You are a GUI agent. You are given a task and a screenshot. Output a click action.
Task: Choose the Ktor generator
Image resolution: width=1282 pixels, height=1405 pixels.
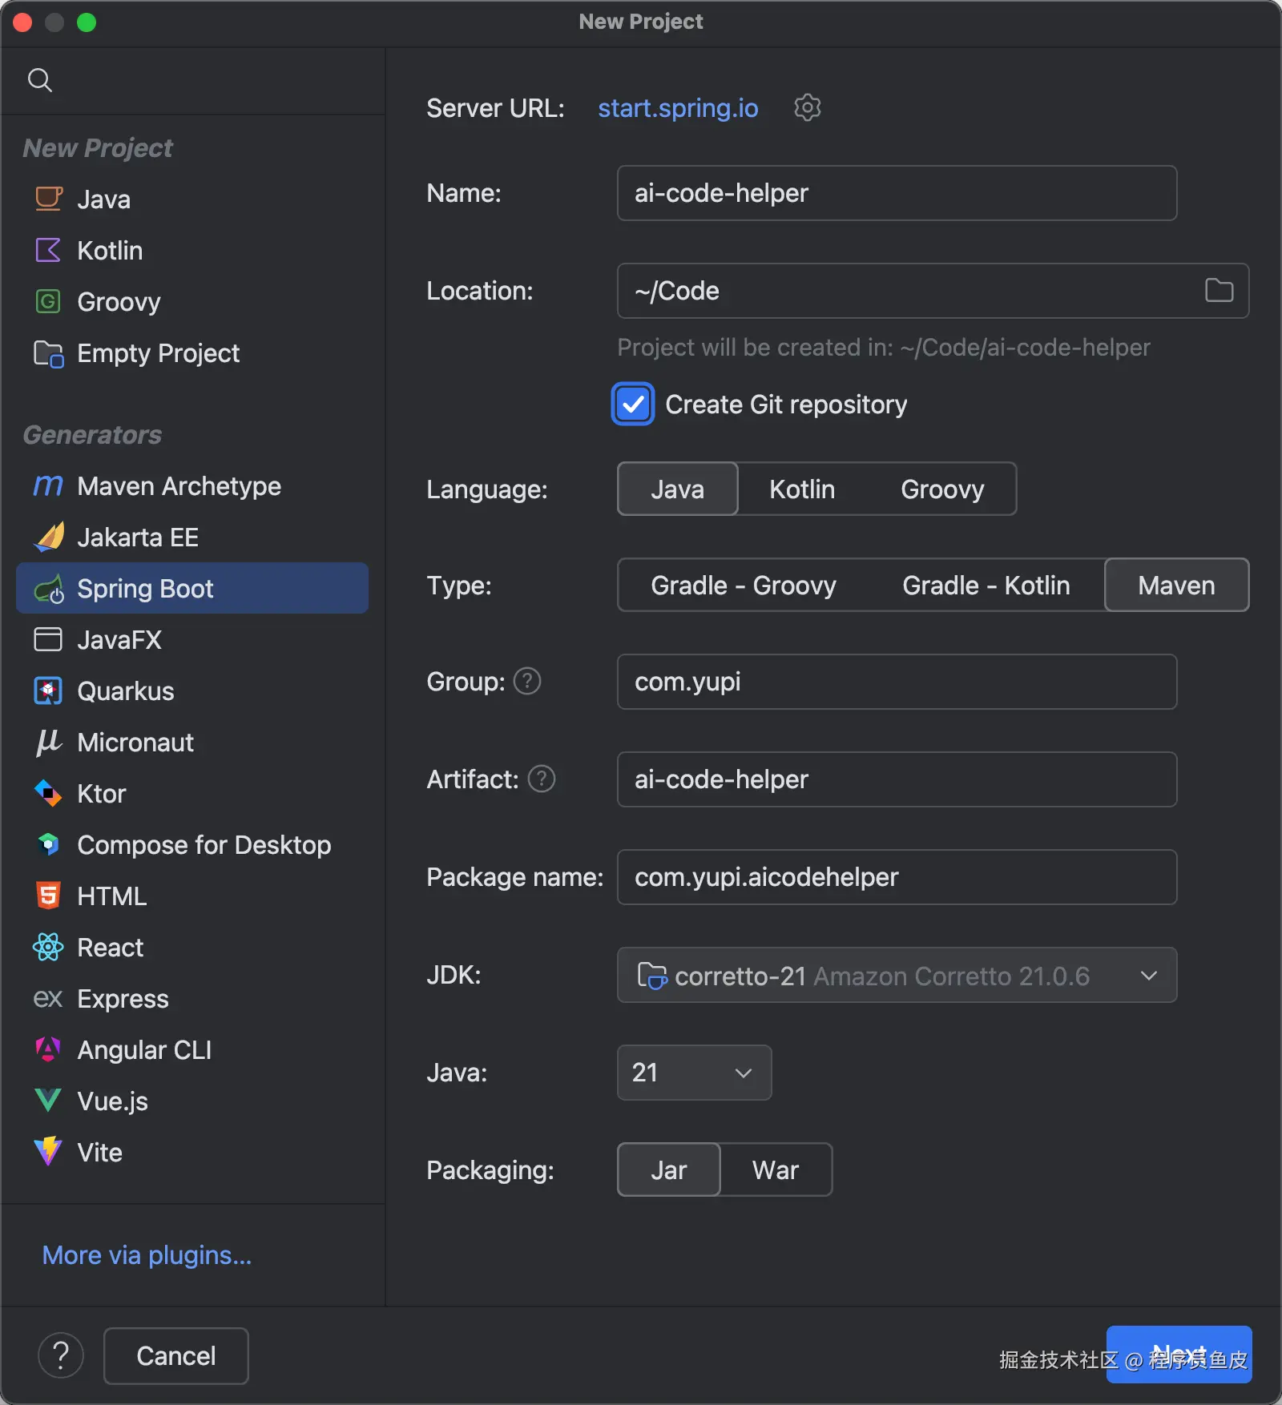(x=101, y=794)
